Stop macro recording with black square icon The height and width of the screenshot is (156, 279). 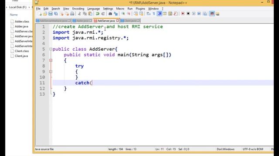(188, 14)
